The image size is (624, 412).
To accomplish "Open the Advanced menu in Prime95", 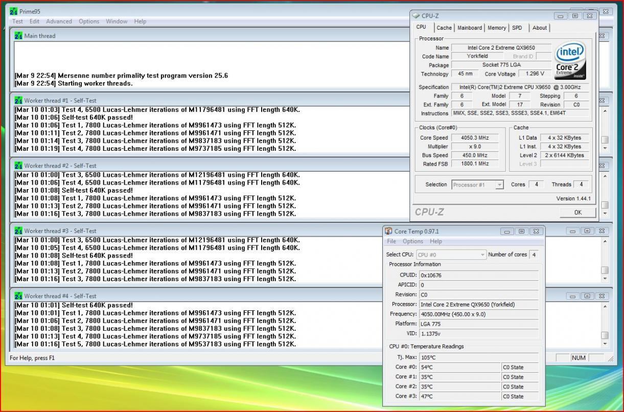I will coord(59,21).
